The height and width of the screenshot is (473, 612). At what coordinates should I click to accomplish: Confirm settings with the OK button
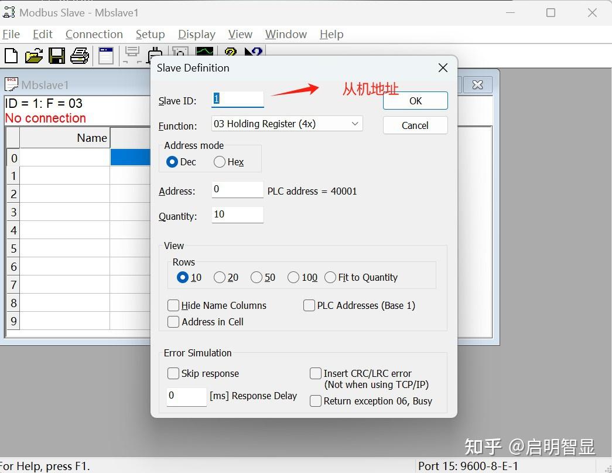(415, 100)
